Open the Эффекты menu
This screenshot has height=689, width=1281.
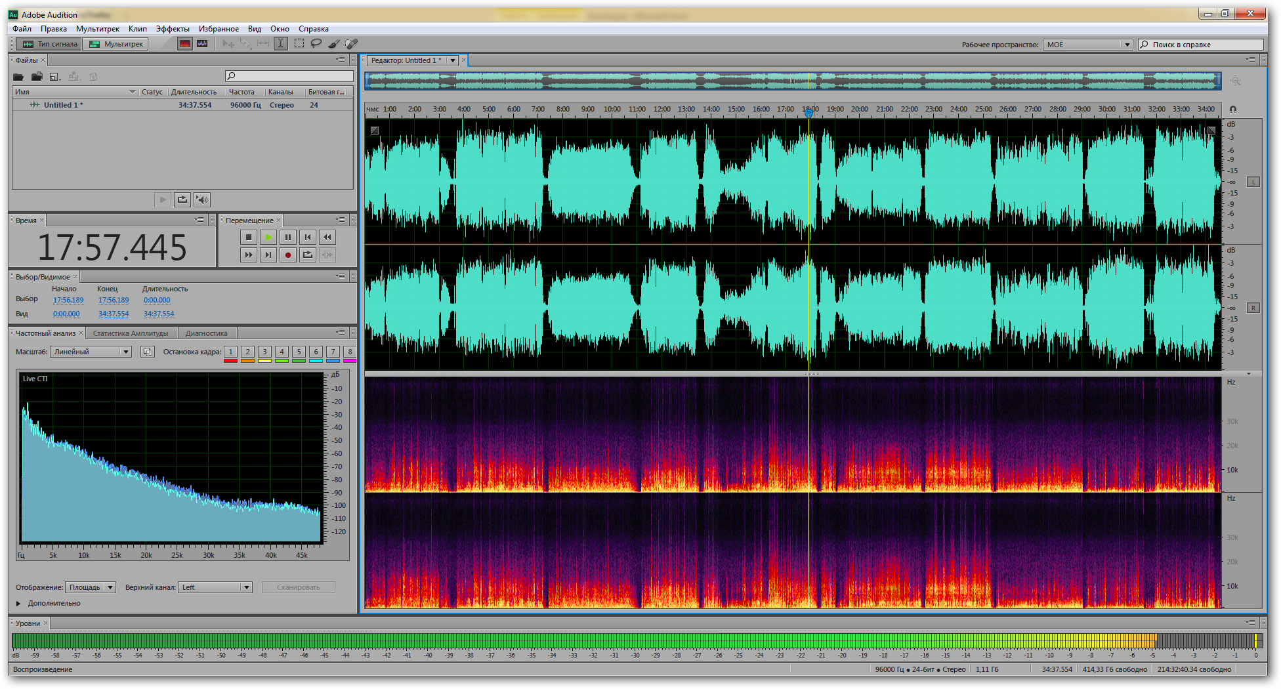click(x=172, y=29)
